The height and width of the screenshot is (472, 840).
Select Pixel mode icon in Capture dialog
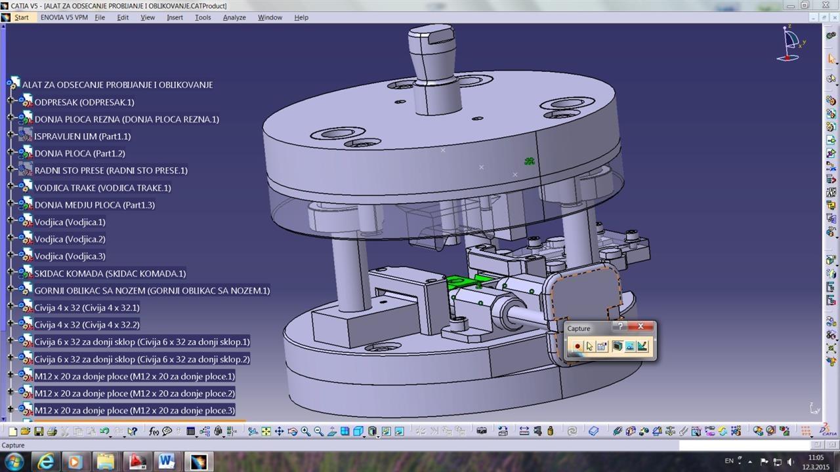pos(630,346)
